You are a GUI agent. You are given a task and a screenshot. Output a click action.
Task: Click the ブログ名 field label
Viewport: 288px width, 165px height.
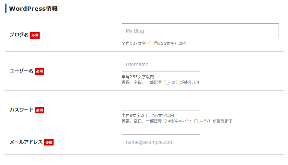(x=19, y=35)
